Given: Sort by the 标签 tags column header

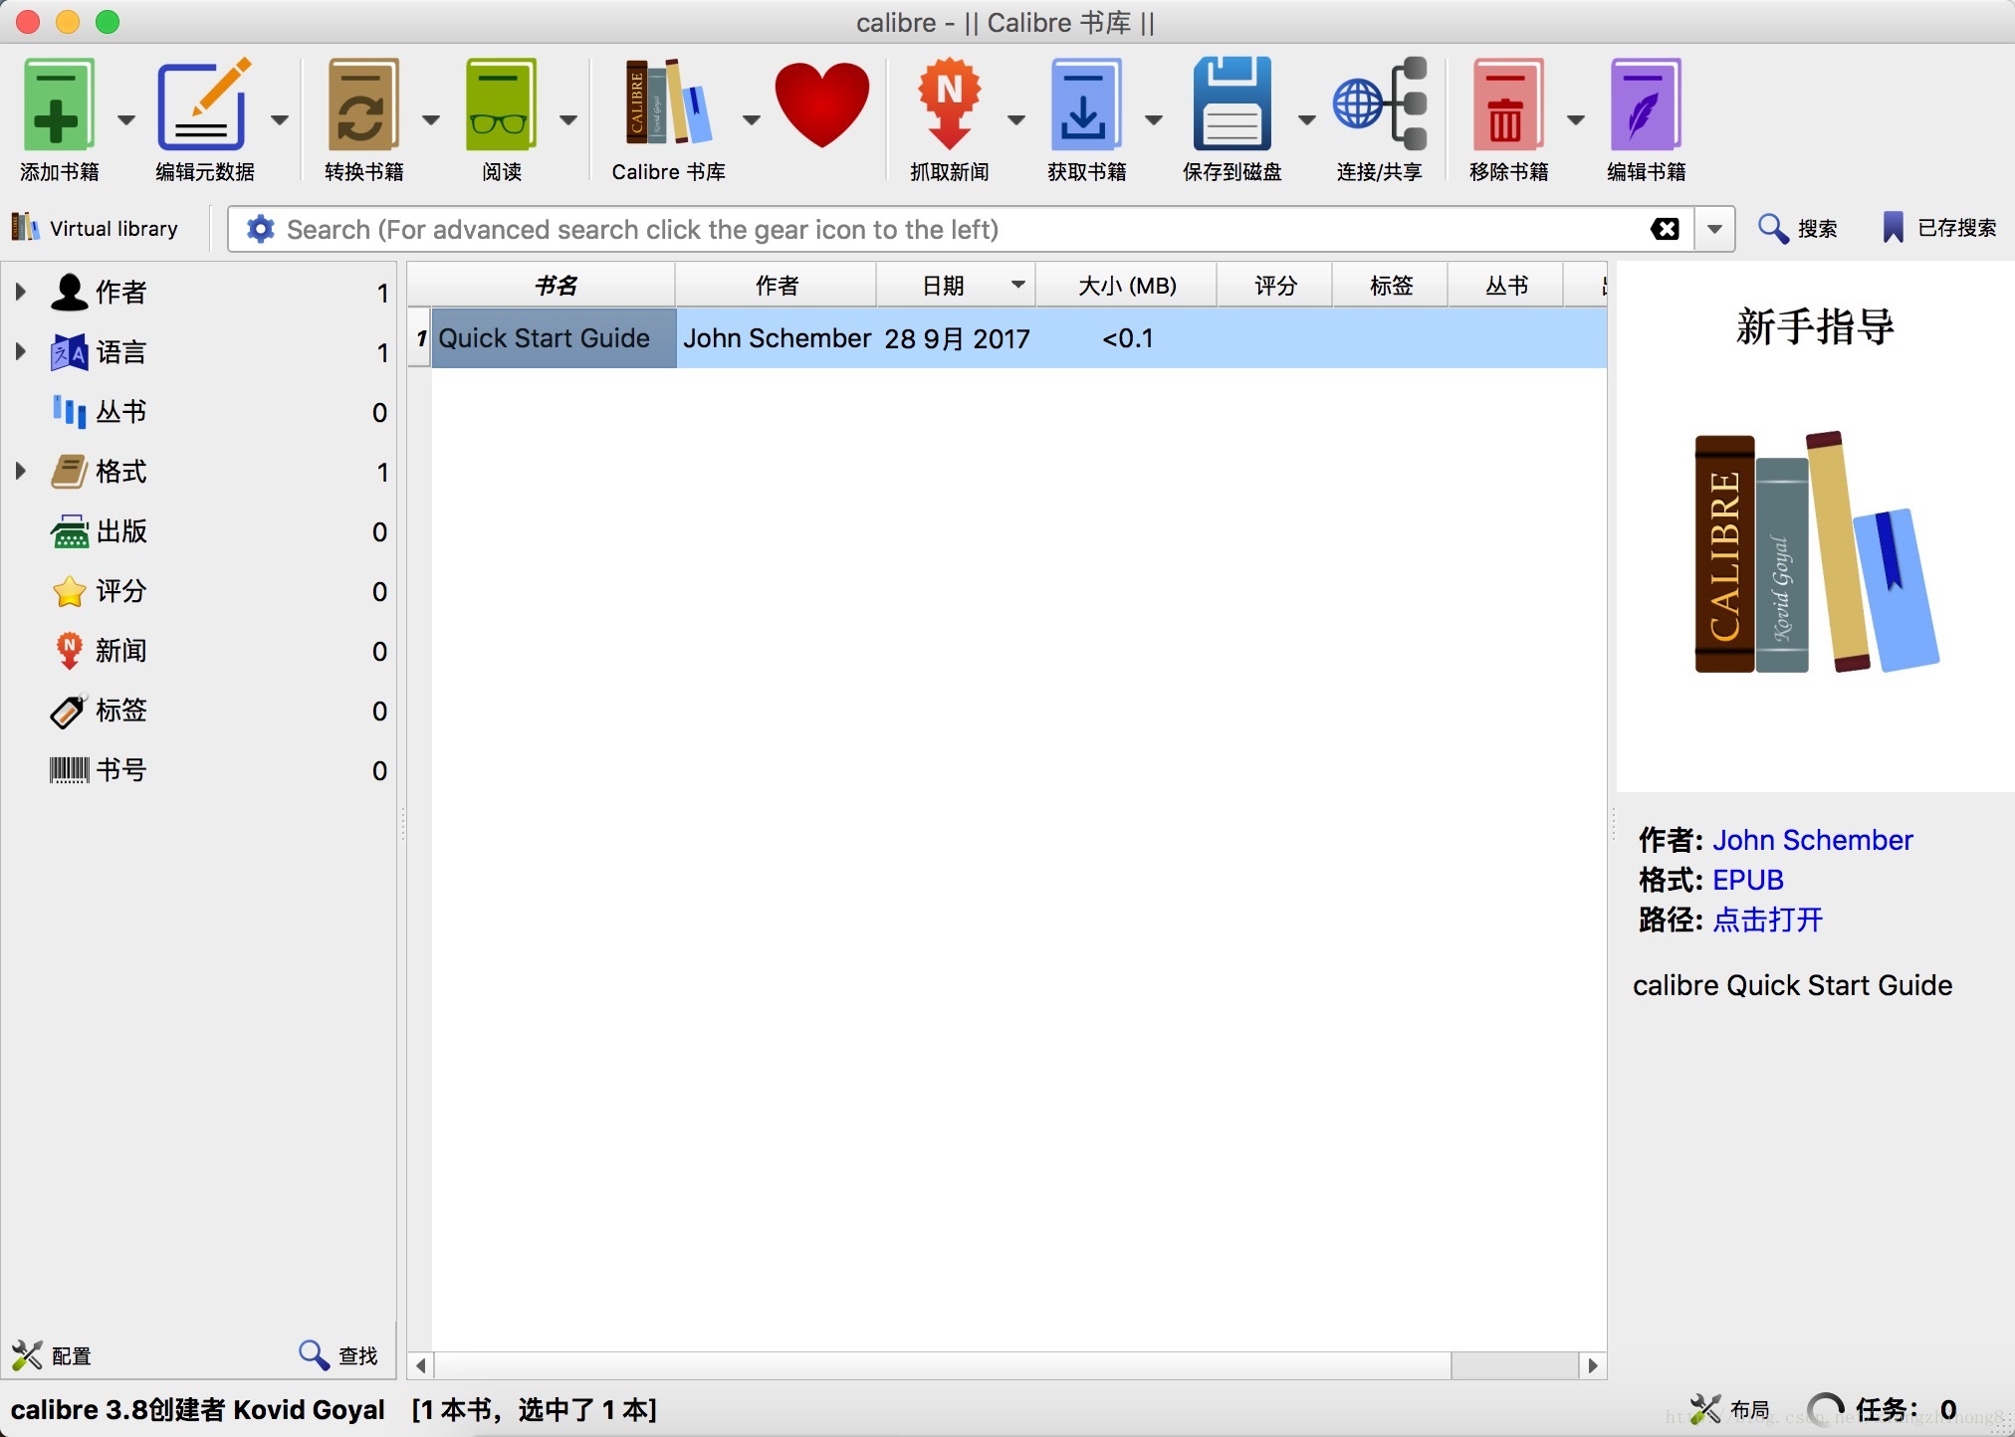Looking at the screenshot, I should pyautogui.click(x=1391, y=286).
